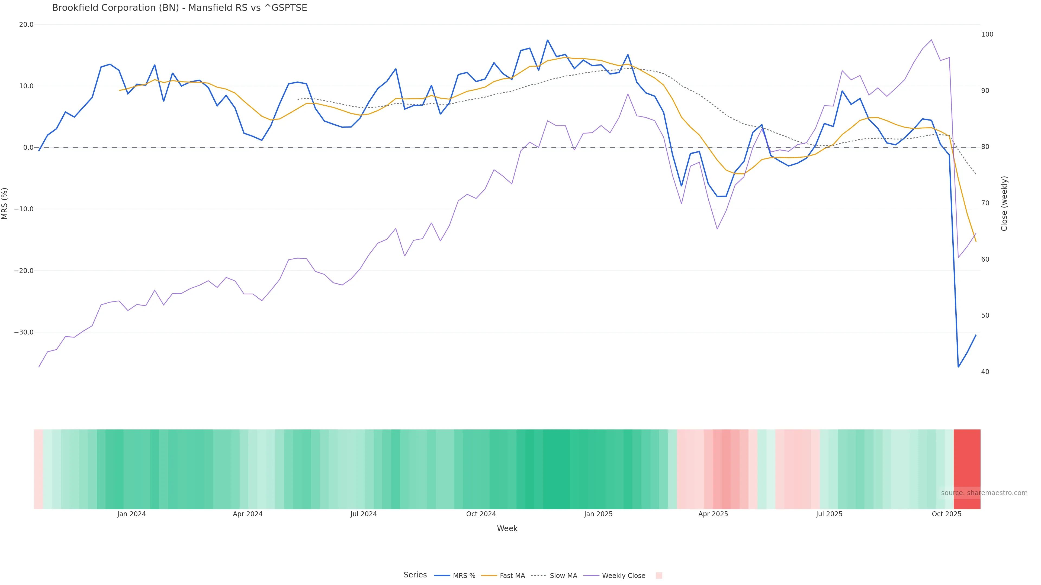Viewport: 1041px width, 585px height.
Task: Open the source sharemaestro.com watermark link
Action: [984, 493]
